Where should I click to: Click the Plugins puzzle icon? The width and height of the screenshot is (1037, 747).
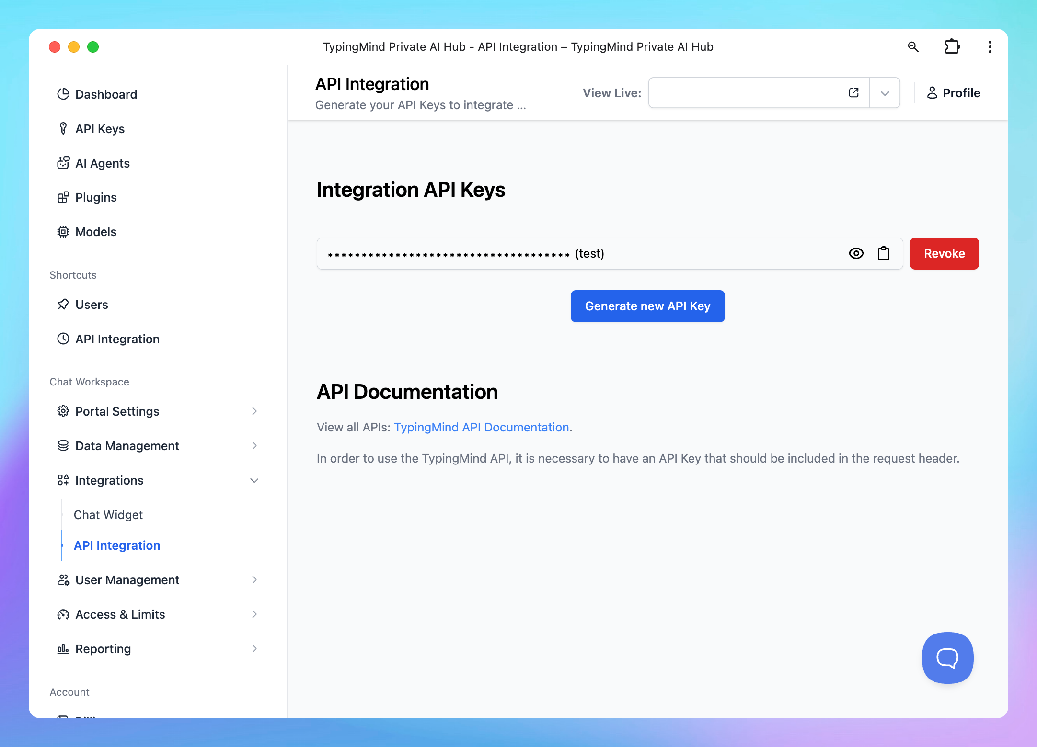[63, 197]
